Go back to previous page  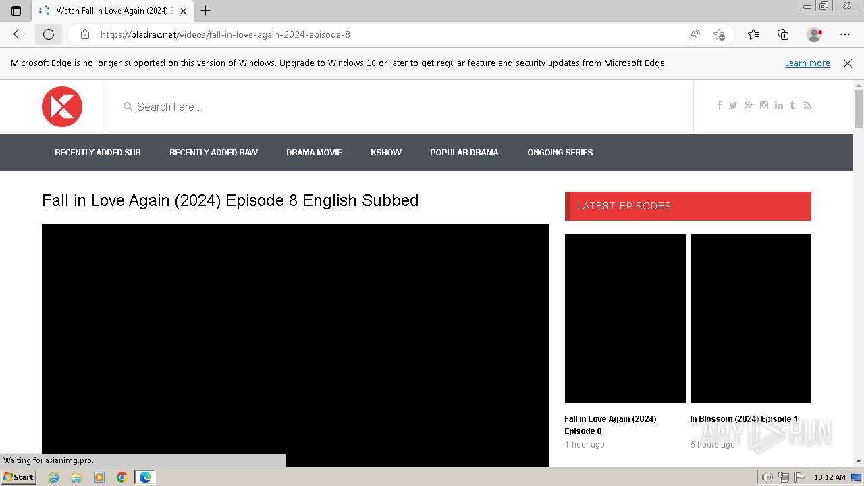(x=19, y=34)
